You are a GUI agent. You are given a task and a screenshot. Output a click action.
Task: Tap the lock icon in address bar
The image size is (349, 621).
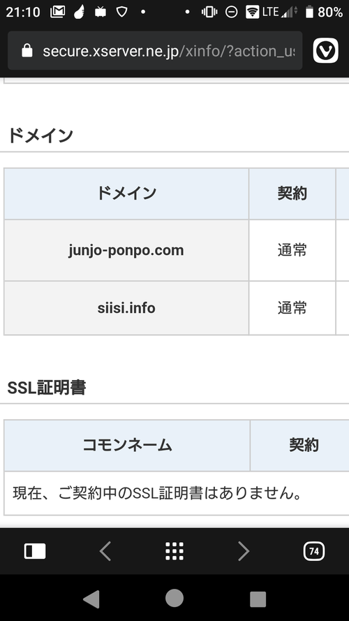click(x=27, y=51)
